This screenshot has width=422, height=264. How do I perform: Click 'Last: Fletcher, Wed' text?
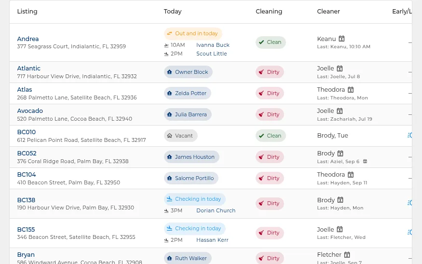point(341,237)
